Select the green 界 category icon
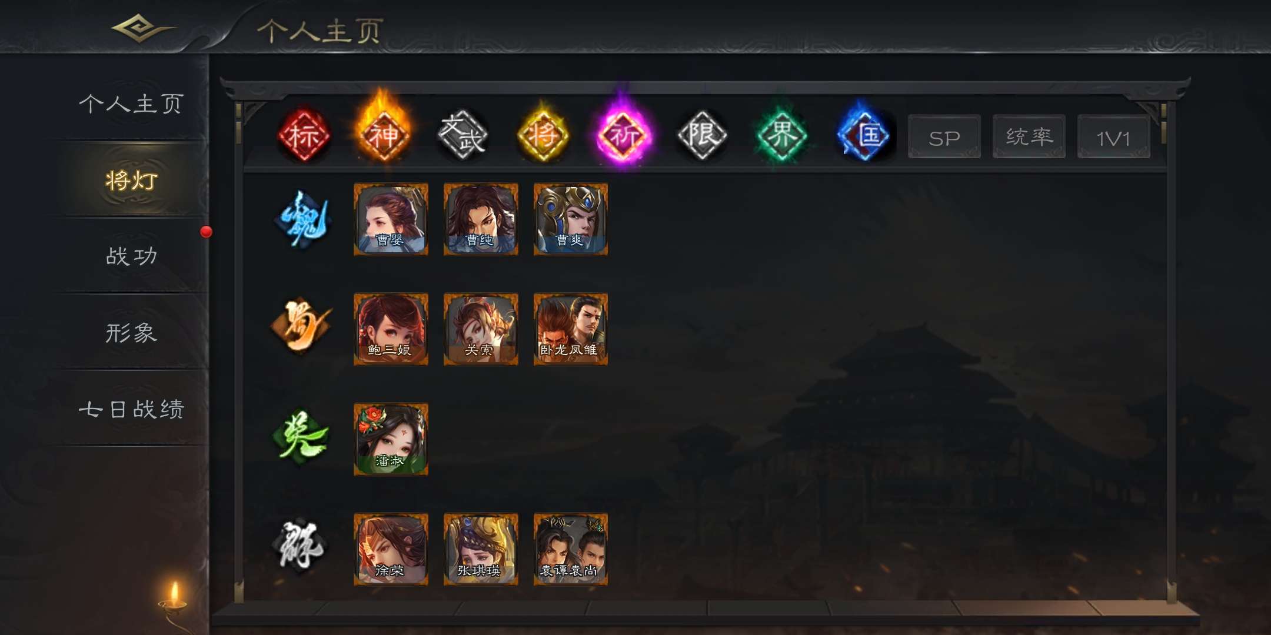Viewport: 1271px width, 635px height. point(782,135)
